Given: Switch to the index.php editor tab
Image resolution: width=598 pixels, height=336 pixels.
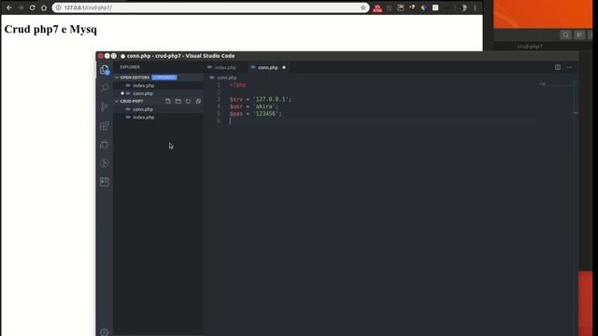Looking at the screenshot, I should coord(225,67).
